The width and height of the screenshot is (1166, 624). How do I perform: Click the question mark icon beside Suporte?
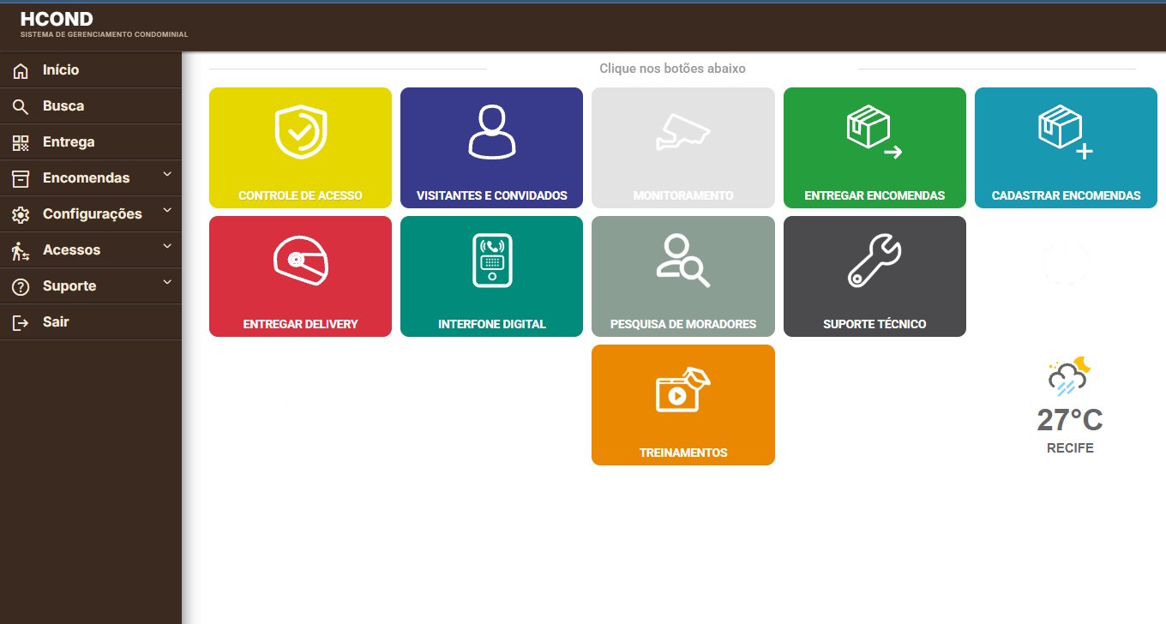point(21,287)
